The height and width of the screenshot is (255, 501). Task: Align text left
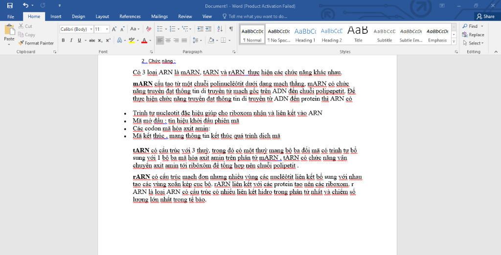tap(160, 40)
